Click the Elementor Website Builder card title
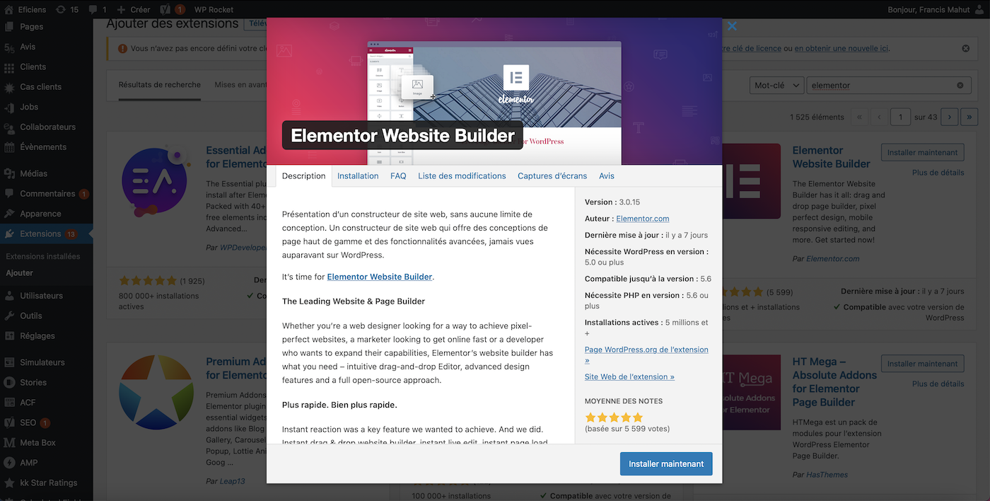Image resolution: width=990 pixels, height=501 pixels. 831,157
